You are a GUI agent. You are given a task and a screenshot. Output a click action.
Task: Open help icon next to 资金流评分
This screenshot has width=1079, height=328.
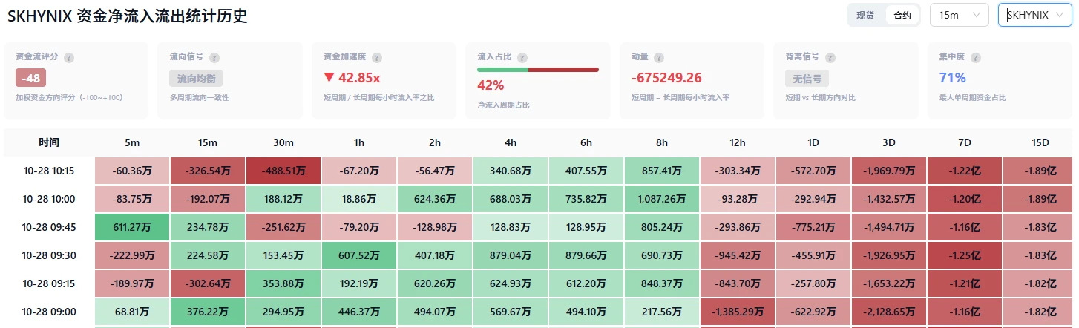tap(69, 57)
